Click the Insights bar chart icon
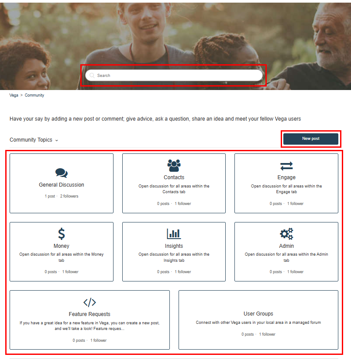 (x=174, y=234)
